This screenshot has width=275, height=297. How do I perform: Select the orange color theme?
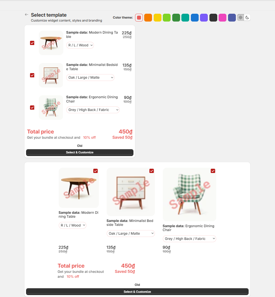point(148,18)
